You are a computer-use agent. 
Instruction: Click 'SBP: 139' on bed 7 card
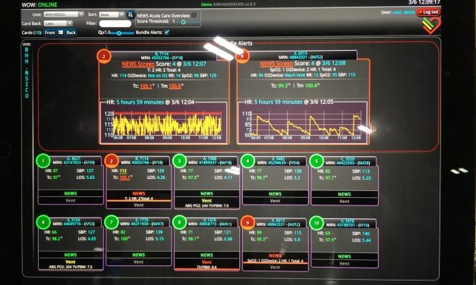click(x=154, y=232)
